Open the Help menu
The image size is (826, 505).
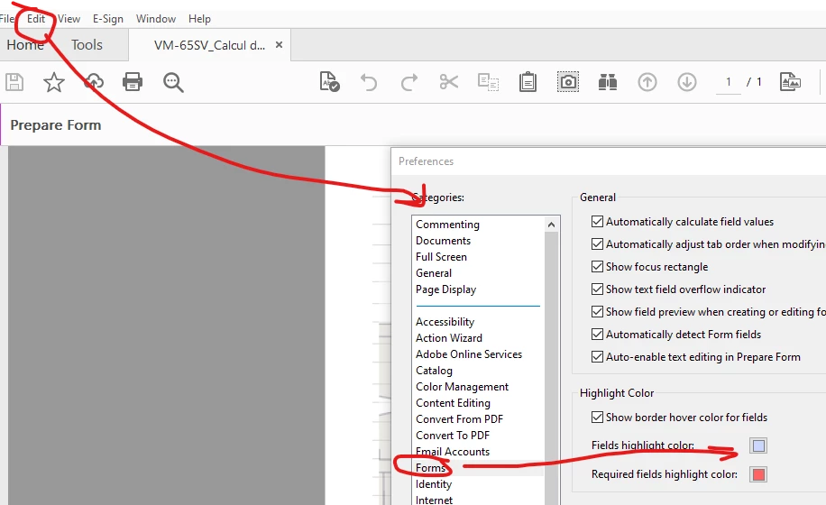199,19
